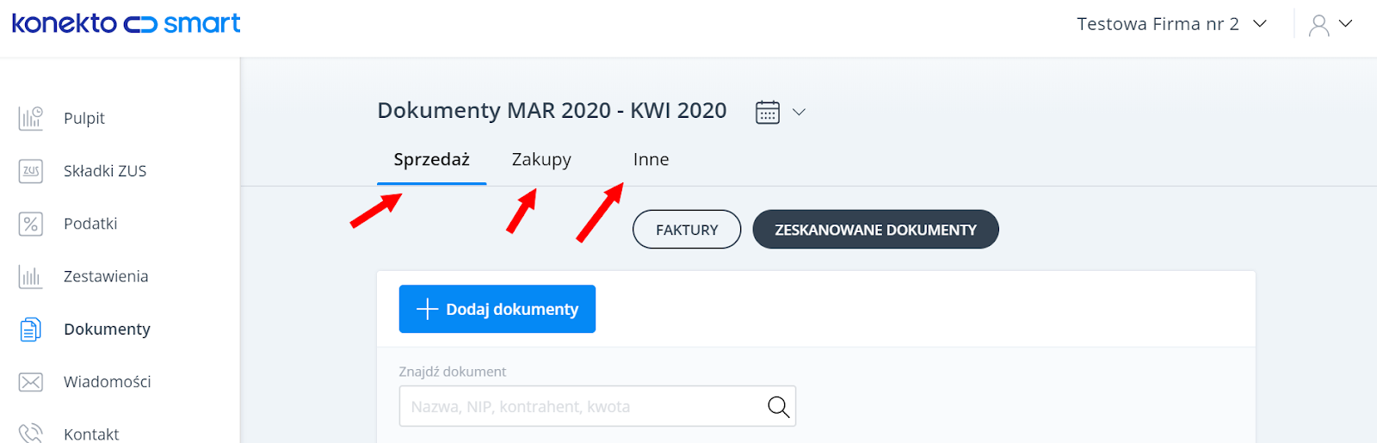The image size is (1377, 443).
Task: Click the Pulpit dashboard chart icon
Action: click(31, 118)
